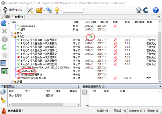Viewport: 162px width, 114px height.
Task: Open the tools wrench and screwdriver icon
Action: pyautogui.click(x=30, y=10)
